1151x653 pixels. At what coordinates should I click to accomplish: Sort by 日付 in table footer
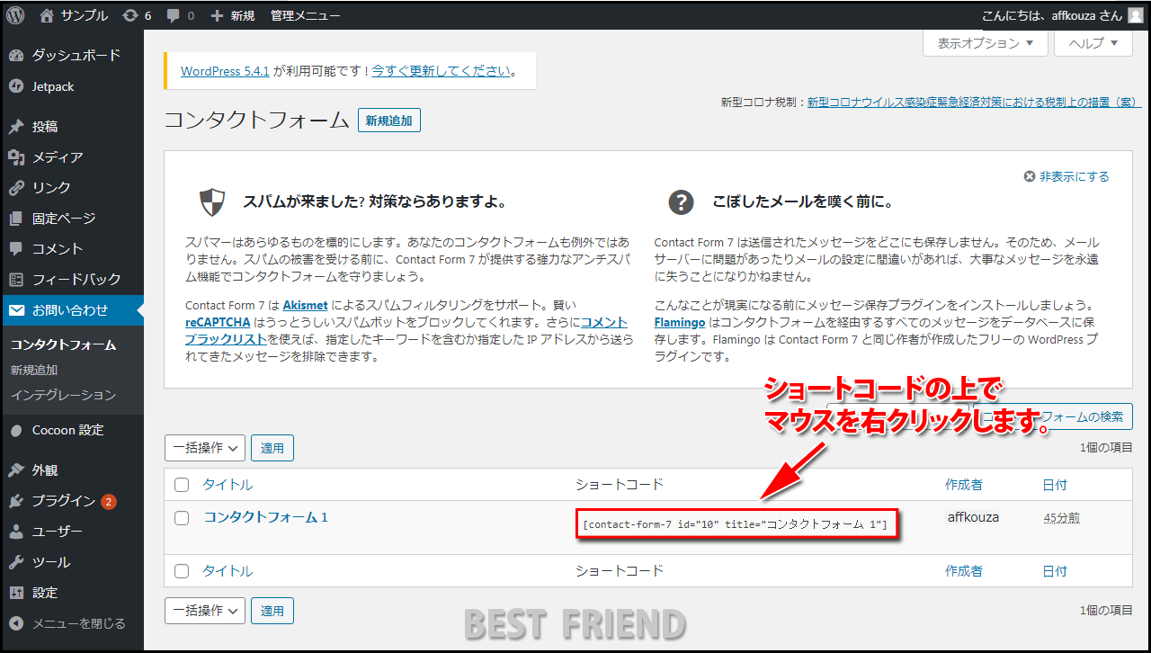click(1055, 571)
